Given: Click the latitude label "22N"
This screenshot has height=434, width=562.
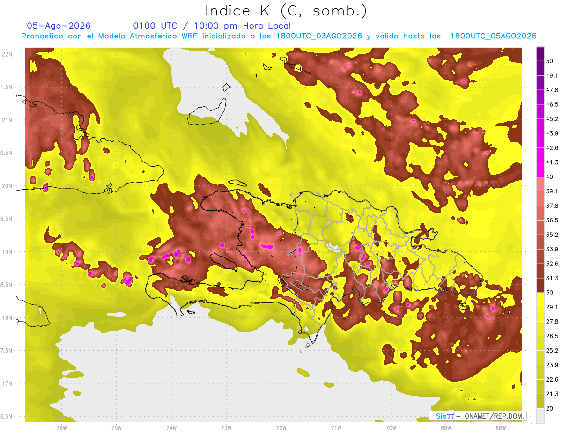Looking at the screenshot, I should pos(7,54).
